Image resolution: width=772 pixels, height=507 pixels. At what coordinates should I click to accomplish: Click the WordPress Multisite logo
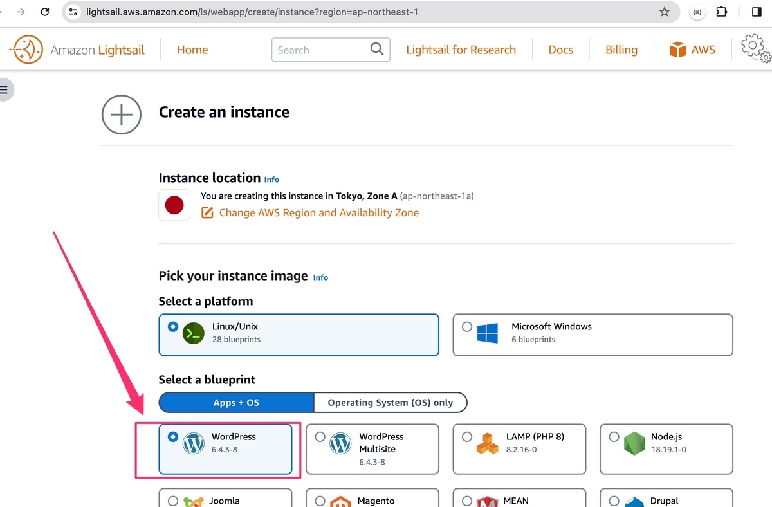tap(340, 443)
